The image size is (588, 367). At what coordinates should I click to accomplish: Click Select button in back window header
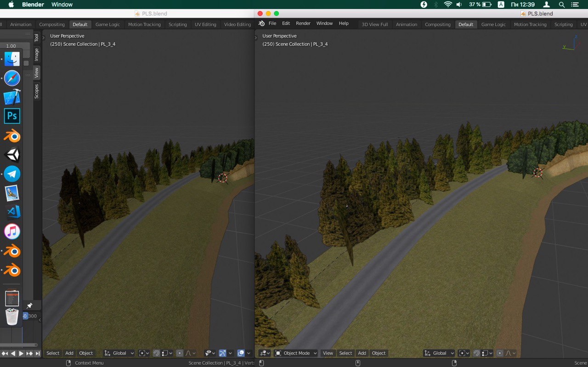[53, 353]
